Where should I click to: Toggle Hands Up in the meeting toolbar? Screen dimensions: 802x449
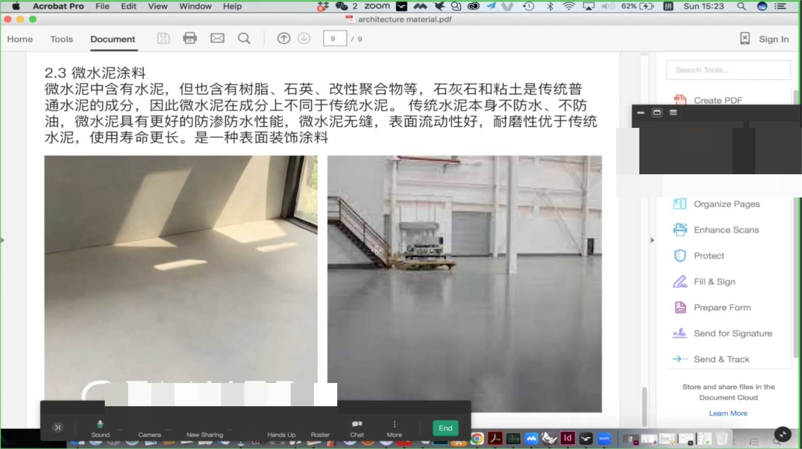coord(281,429)
